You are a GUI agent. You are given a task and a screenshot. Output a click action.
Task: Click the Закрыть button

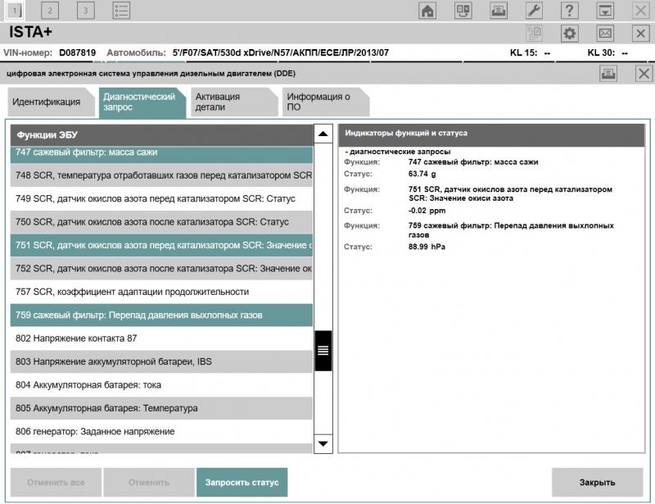tap(598, 482)
